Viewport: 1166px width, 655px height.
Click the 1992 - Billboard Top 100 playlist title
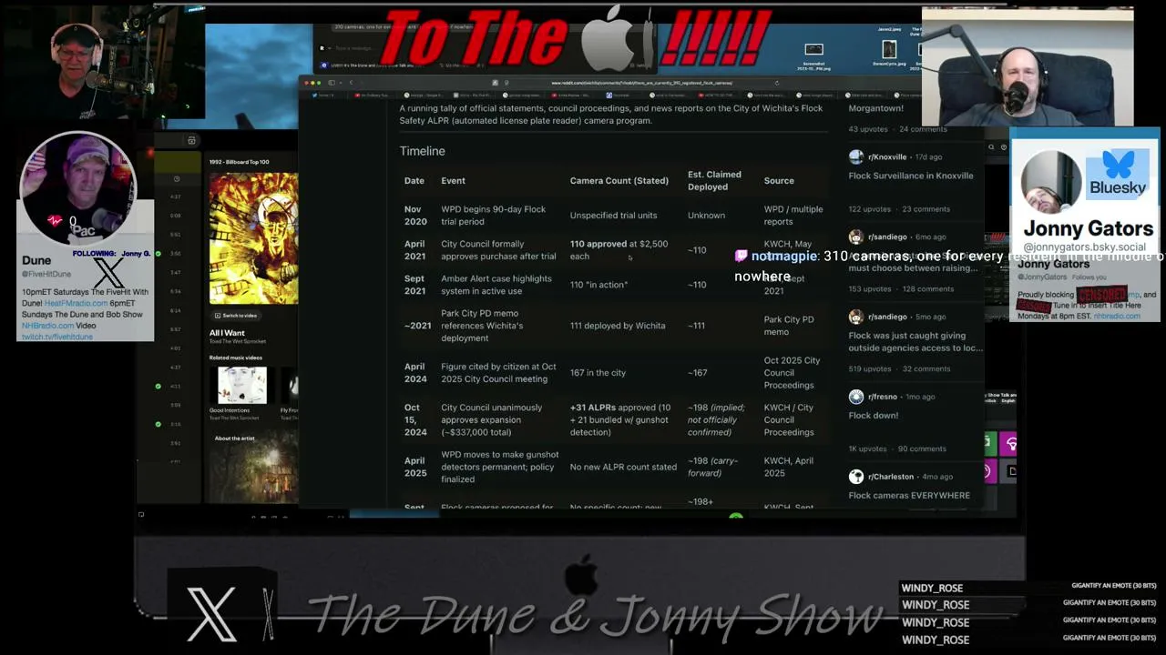[240, 162]
